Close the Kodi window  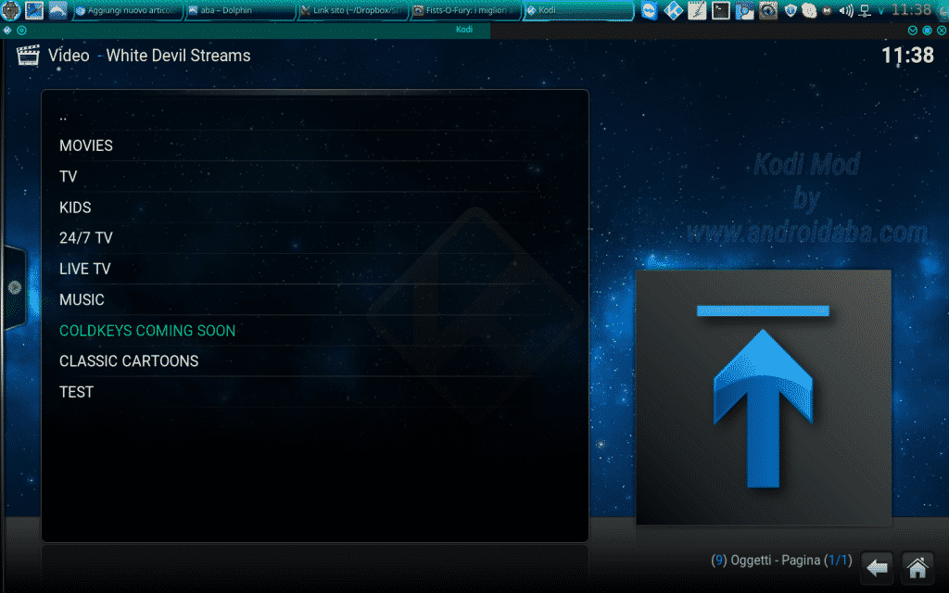[942, 30]
